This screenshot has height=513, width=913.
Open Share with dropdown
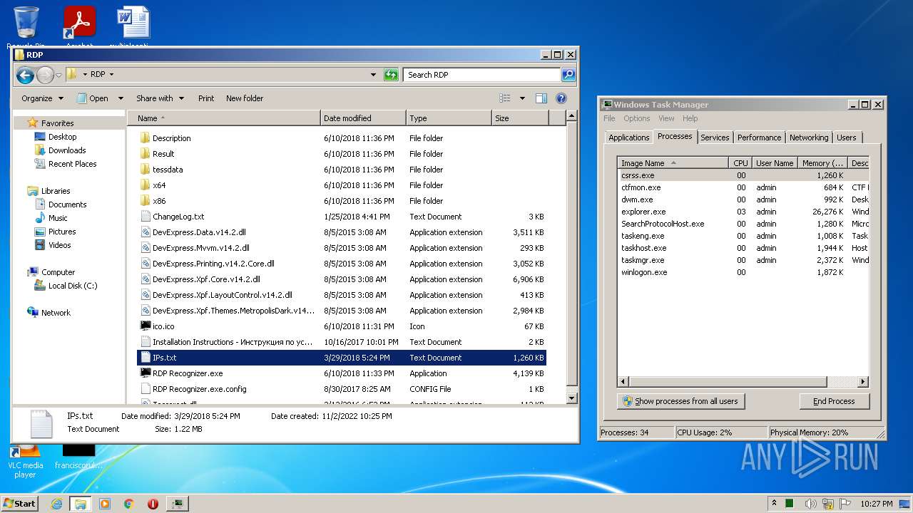click(160, 98)
